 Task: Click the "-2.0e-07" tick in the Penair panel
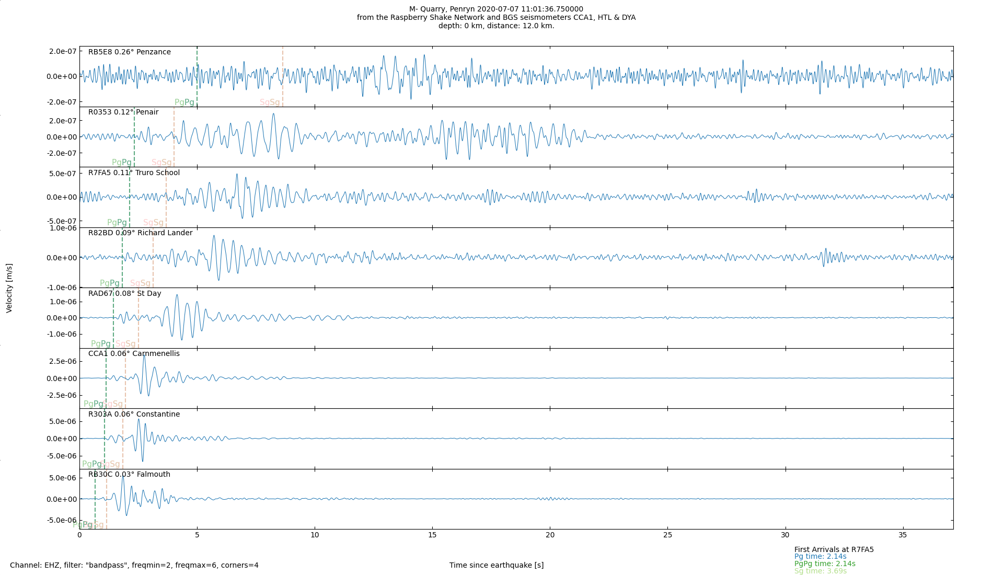62,153
